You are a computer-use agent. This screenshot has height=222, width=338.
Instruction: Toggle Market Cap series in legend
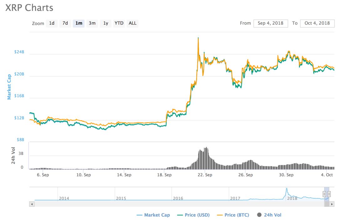pyautogui.click(x=153, y=215)
